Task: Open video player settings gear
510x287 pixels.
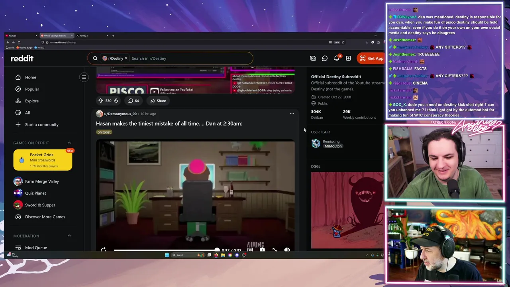Action: (x=262, y=250)
